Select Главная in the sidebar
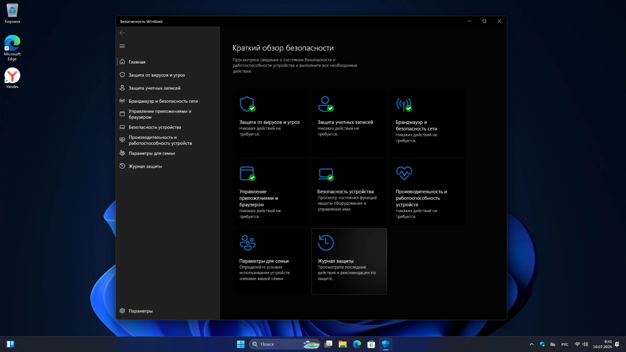The height and width of the screenshot is (352, 626). pyautogui.click(x=168, y=62)
